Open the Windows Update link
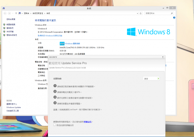This screenshot has height=137, width=194. [x=14, y=107]
